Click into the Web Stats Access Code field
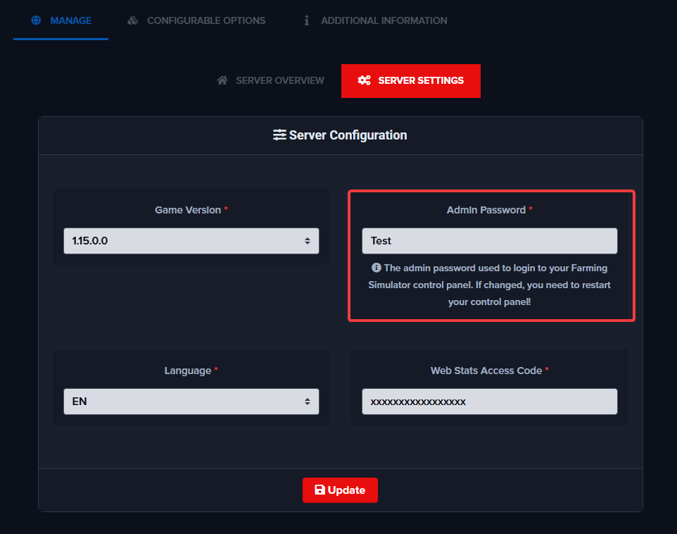The height and width of the screenshot is (534, 677). [489, 402]
